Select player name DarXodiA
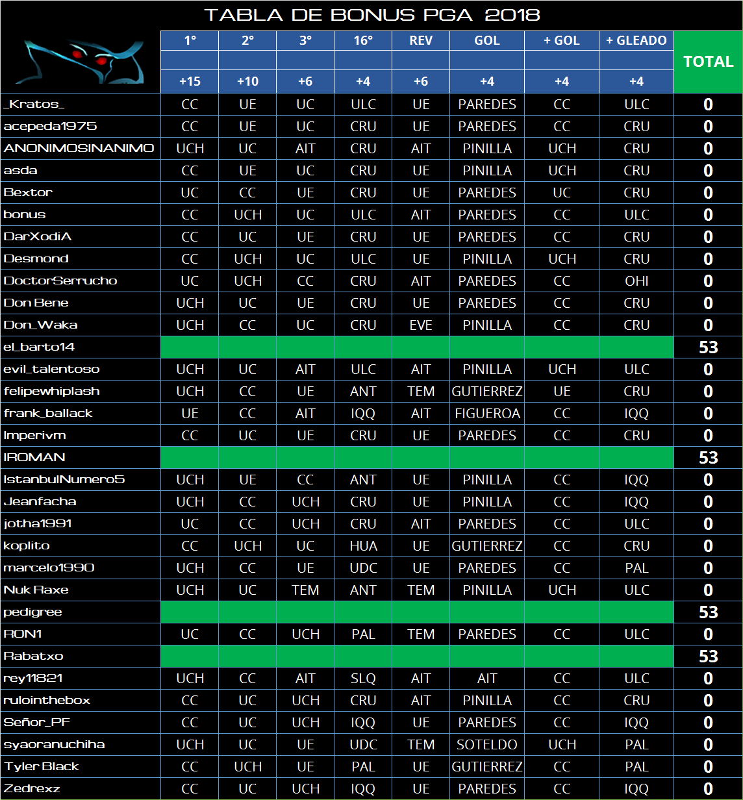Image resolution: width=743 pixels, height=800 pixels. click(x=38, y=236)
